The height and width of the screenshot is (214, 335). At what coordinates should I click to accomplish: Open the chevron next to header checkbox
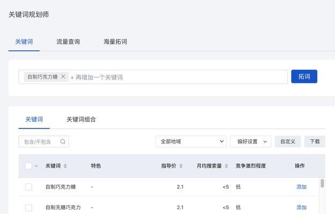pyautogui.click(x=36, y=166)
